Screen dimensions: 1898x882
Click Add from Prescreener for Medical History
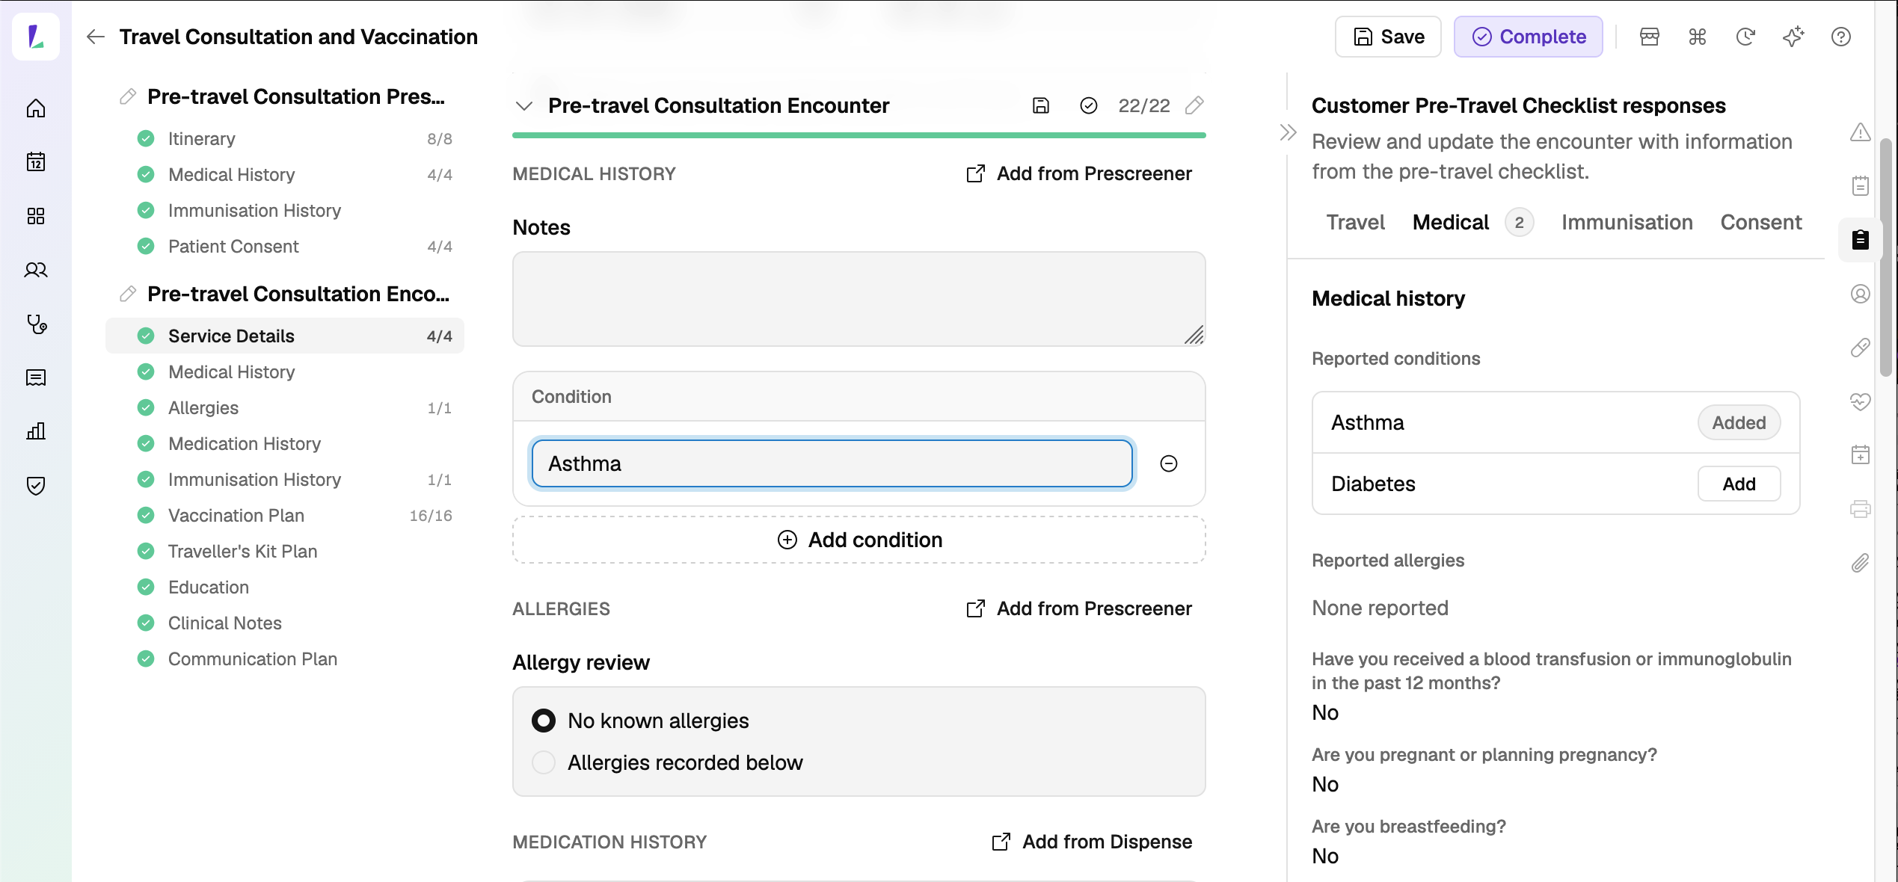(1079, 173)
